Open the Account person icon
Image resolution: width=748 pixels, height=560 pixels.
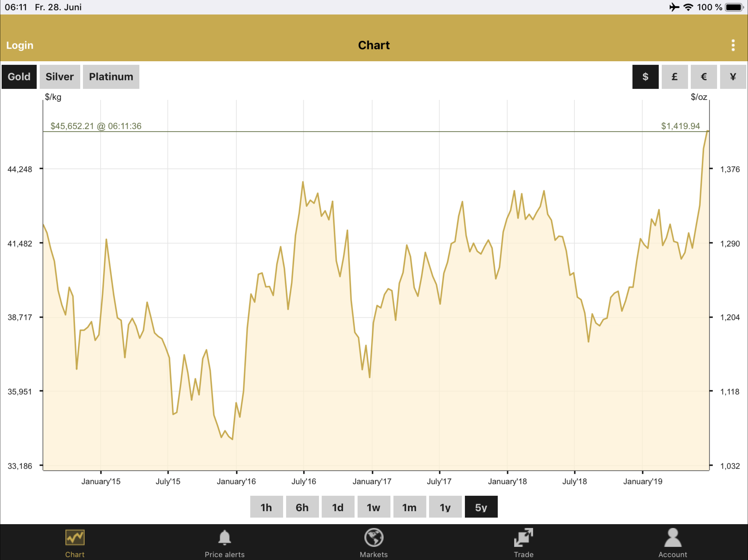pyautogui.click(x=673, y=537)
